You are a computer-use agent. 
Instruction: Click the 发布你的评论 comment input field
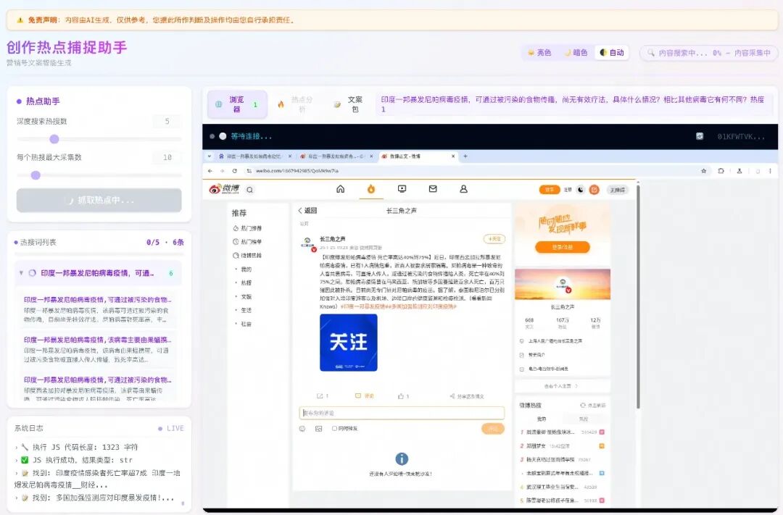(402, 413)
